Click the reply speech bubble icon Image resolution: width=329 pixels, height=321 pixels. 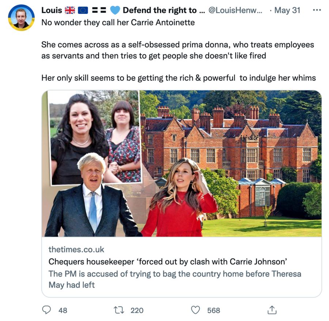[46, 310]
